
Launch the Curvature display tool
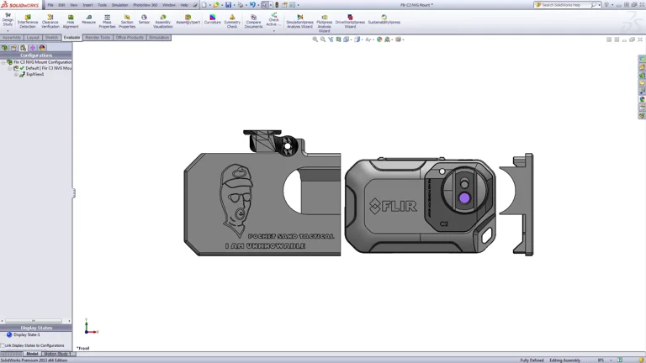(x=212, y=19)
